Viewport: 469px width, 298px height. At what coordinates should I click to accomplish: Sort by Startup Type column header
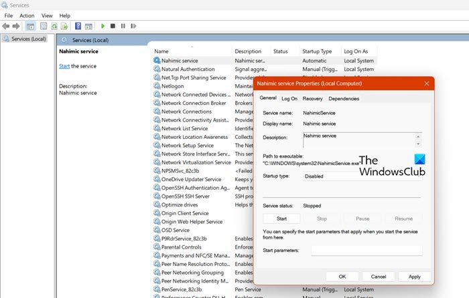pos(317,51)
